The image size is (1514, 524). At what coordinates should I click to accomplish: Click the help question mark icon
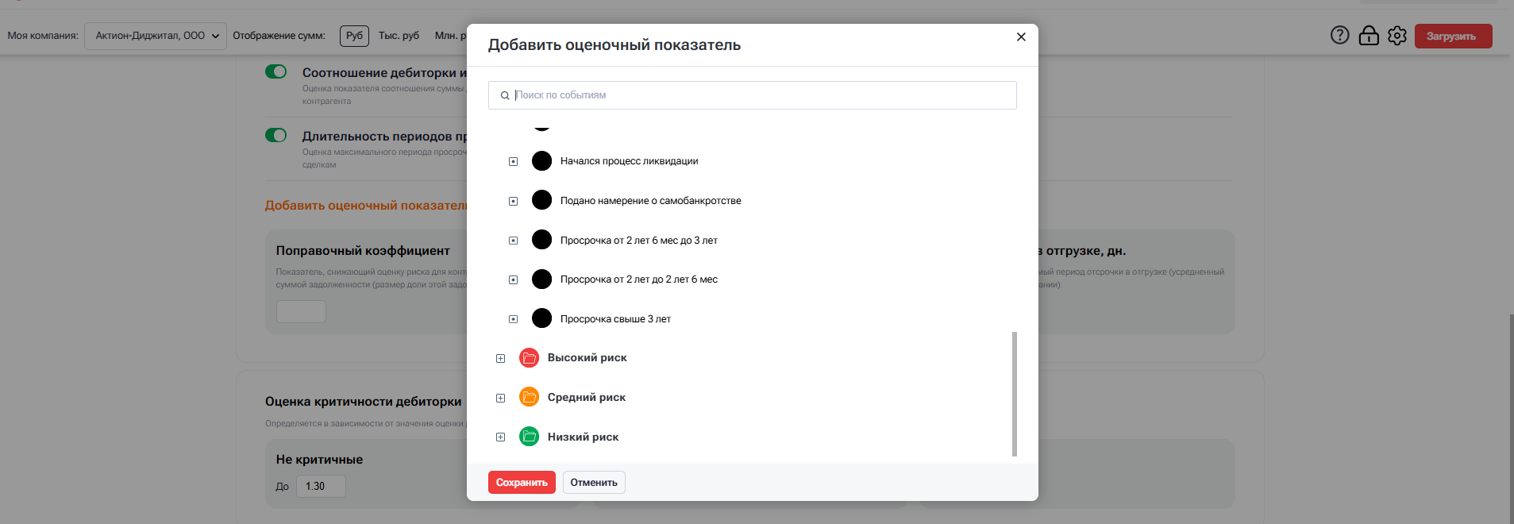point(1339,36)
